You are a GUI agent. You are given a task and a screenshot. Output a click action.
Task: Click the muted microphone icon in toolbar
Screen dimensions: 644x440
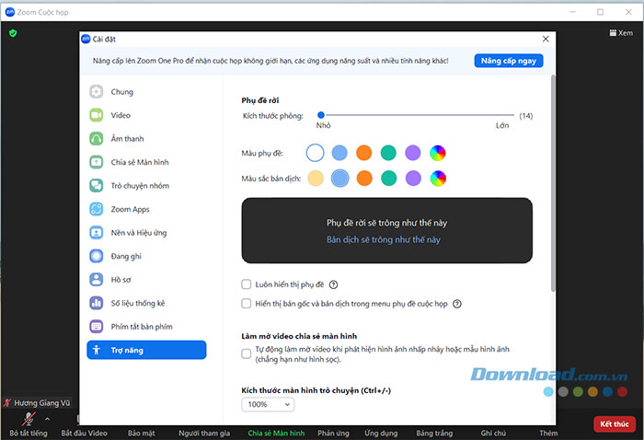pyautogui.click(x=29, y=419)
